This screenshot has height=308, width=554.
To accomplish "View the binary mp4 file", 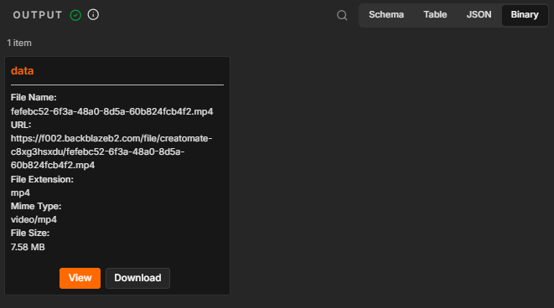I will pyautogui.click(x=80, y=278).
